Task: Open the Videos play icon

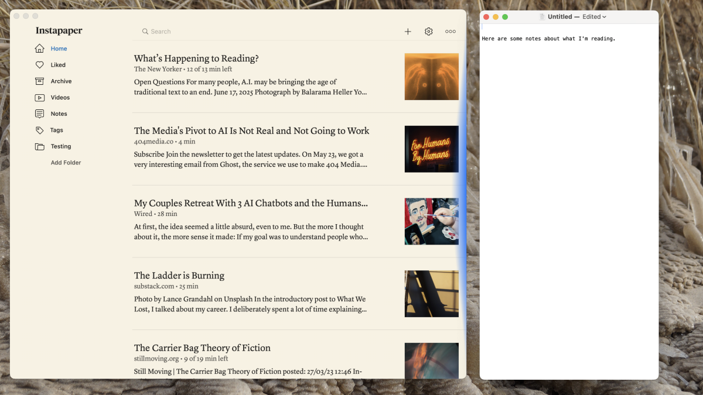Action: 39,98
